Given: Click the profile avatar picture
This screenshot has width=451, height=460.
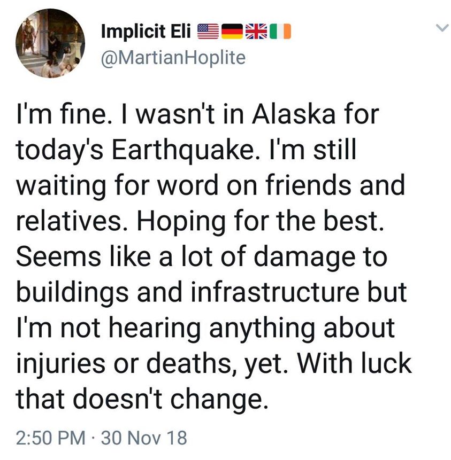Looking at the screenshot, I should [x=49, y=43].
